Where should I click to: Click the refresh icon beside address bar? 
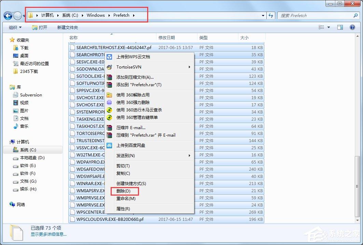tap(271, 15)
